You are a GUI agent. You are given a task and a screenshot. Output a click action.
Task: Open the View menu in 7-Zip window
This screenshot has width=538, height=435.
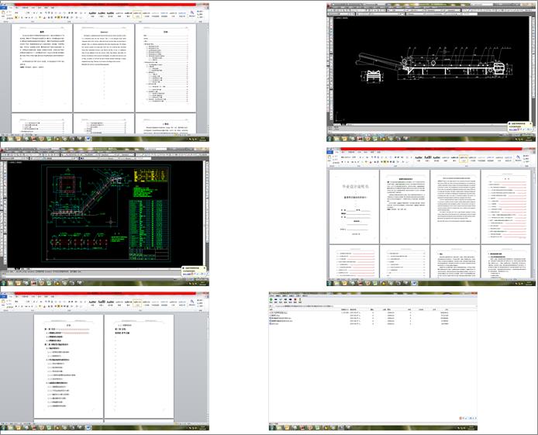(x=285, y=295)
